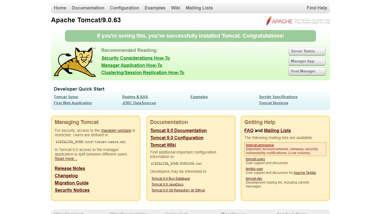Open JDBC DataSources link

click(139, 103)
